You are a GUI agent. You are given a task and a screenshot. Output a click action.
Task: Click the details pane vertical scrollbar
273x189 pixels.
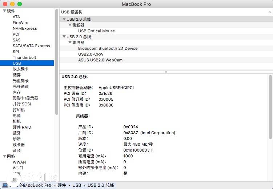click(x=270, y=107)
